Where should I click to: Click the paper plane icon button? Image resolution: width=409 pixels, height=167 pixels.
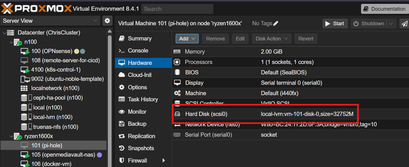pos(404,24)
